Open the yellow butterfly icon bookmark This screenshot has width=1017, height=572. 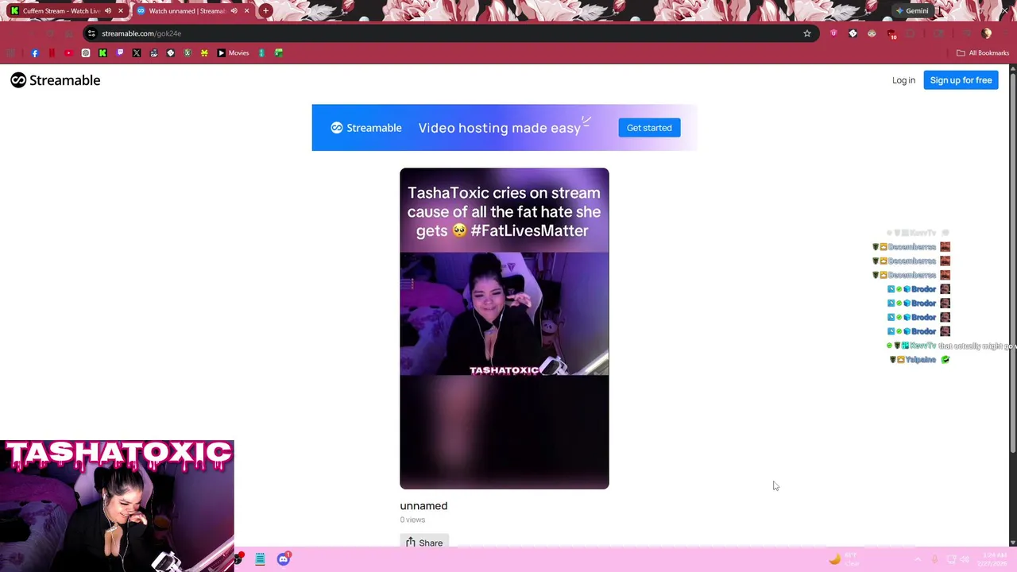click(x=204, y=53)
